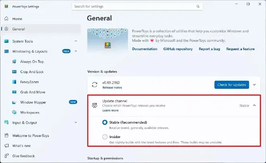Click the Update channel icon
Viewport: 266px width, 163px height.
[x=94, y=106]
